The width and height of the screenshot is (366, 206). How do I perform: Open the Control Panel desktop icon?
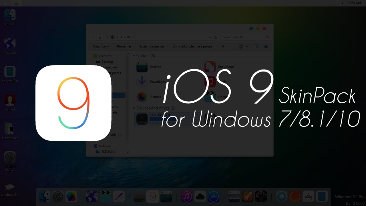coord(10,161)
